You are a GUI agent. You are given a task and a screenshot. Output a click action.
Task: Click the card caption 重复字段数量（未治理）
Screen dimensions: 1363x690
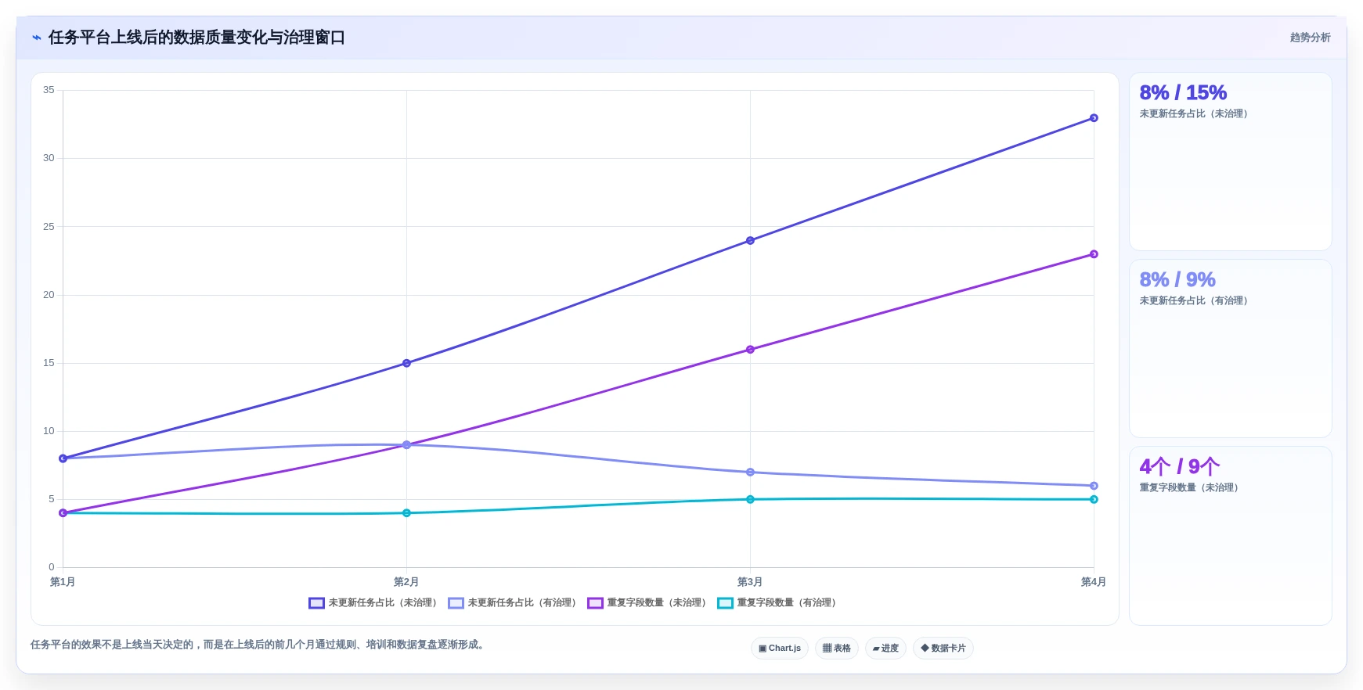1188,487
